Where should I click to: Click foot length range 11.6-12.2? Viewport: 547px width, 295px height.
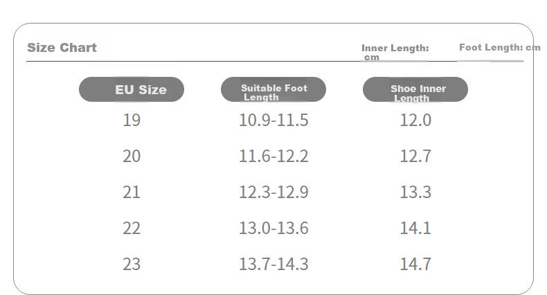pyautogui.click(x=273, y=156)
